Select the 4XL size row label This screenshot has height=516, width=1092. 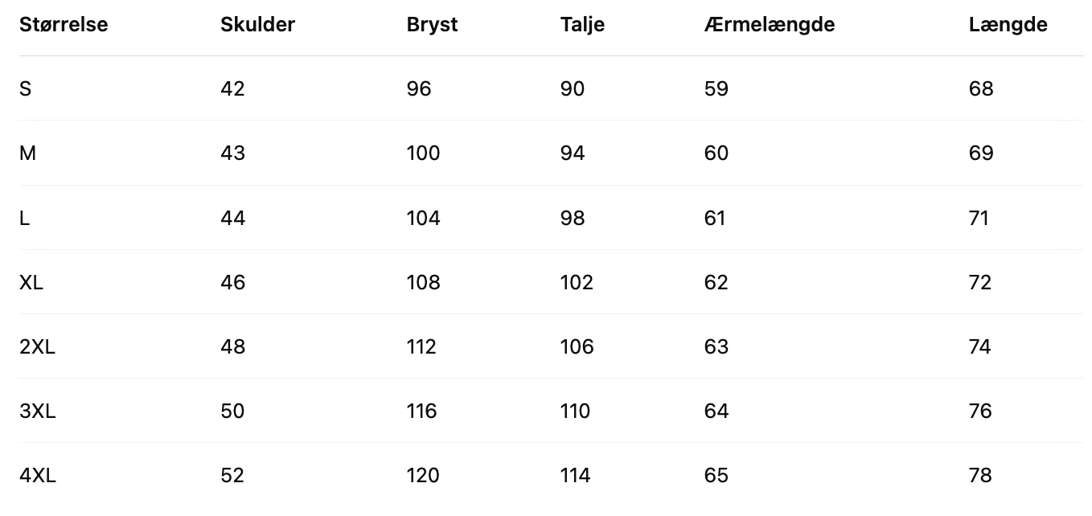click(x=38, y=475)
